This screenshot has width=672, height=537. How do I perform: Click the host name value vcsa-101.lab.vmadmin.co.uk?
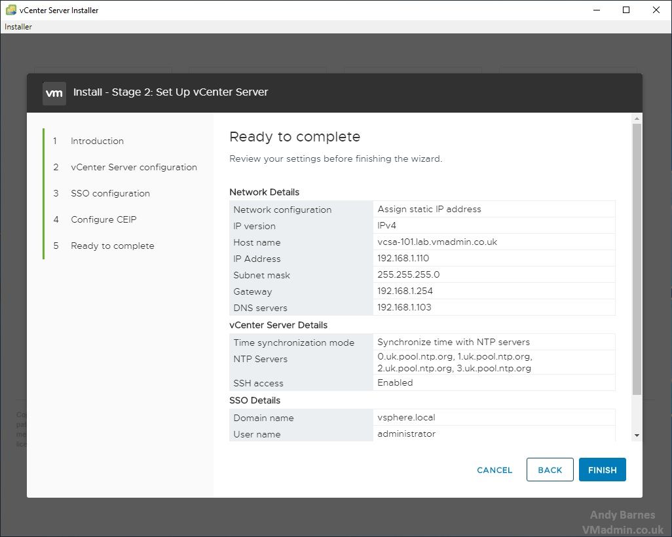coord(437,242)
